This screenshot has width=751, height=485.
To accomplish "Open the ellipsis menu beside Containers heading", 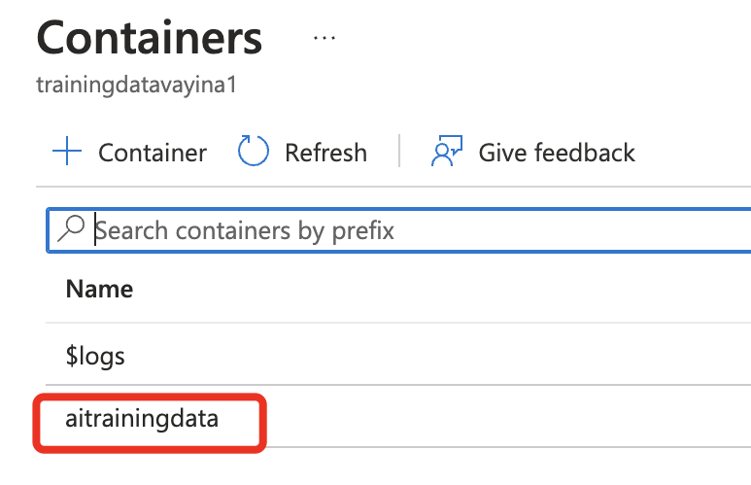I will [x=324, y=38].
